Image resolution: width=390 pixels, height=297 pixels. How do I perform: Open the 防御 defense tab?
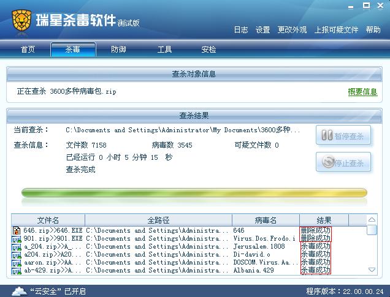[118, 49]
